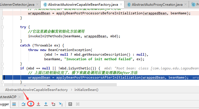Viewport: 199px width, 109px height.
Task: Click AbstractAutowireCapableBeanFactory in the breadcrumb bar
Action: click(x=36, y=90)
